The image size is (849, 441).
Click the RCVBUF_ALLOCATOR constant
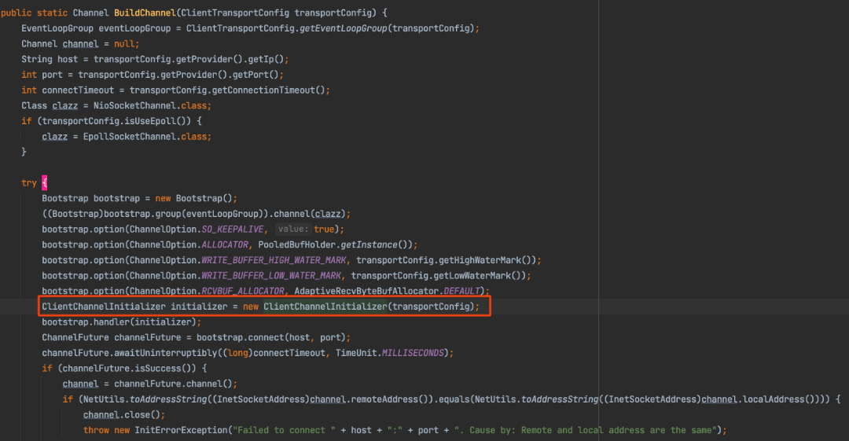pyautogui.click(x=243, y=291)
